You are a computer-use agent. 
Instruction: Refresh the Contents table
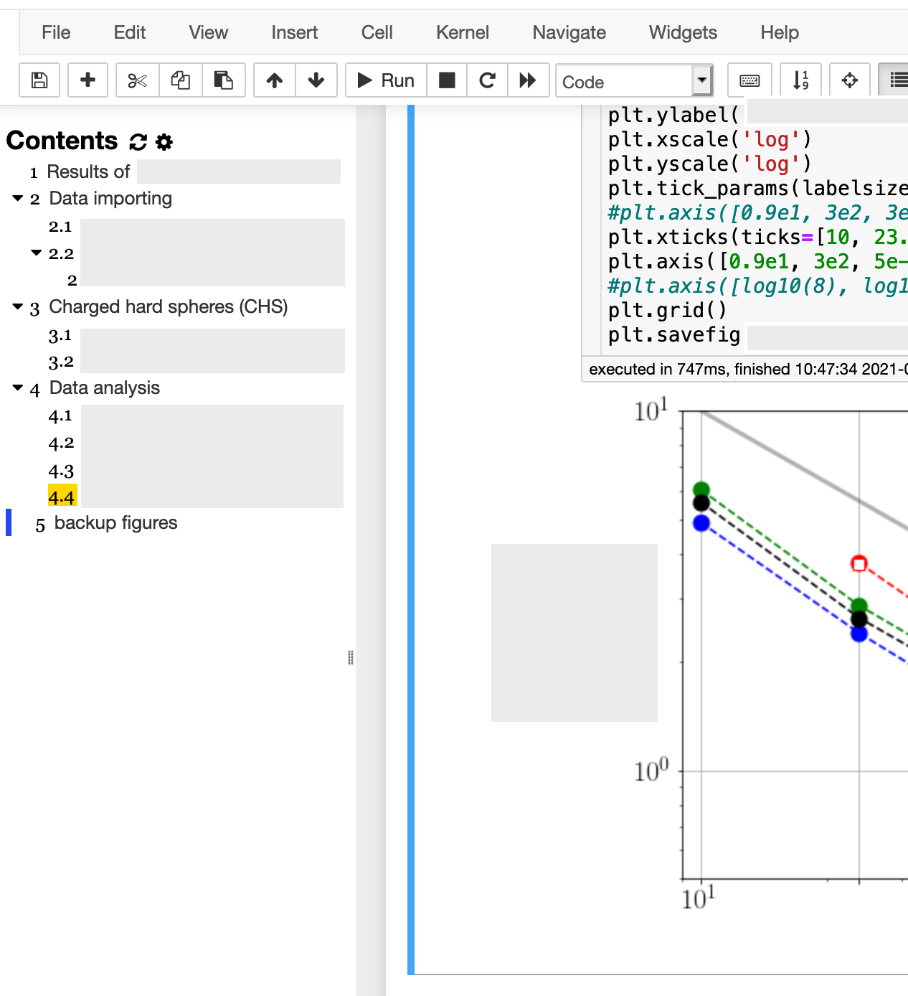[136, 141]
